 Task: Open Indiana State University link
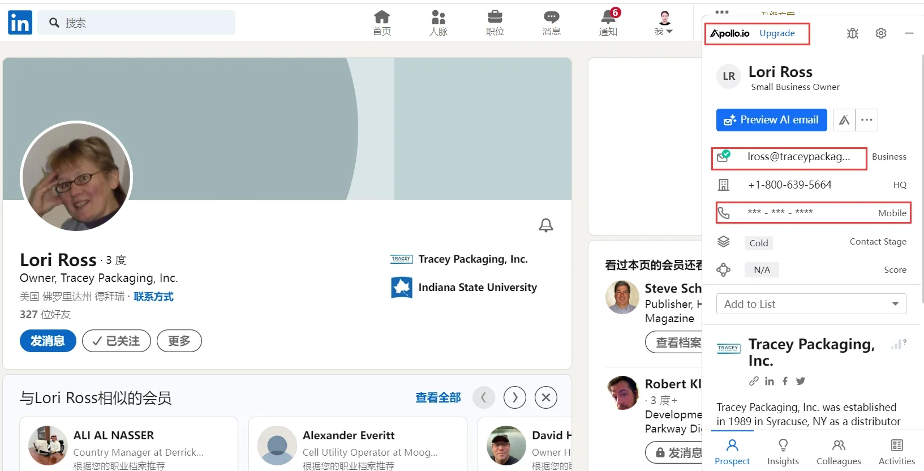click(464, 288)
